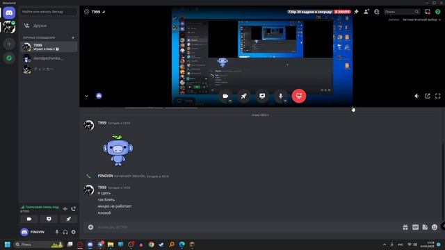The image size is (445, 250).
Task: Start an activity with the rocket button
Action: tap(243, 96)
